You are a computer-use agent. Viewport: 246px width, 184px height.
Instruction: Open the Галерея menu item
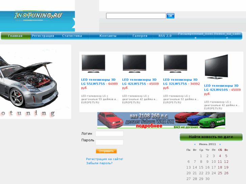click(x=140, y=36)
